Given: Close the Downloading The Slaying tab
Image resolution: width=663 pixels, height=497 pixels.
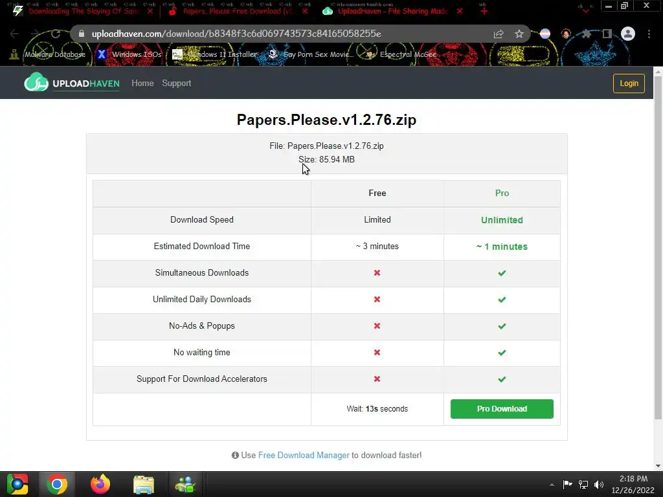Looking at the screenshot, I should pos(150,11).
